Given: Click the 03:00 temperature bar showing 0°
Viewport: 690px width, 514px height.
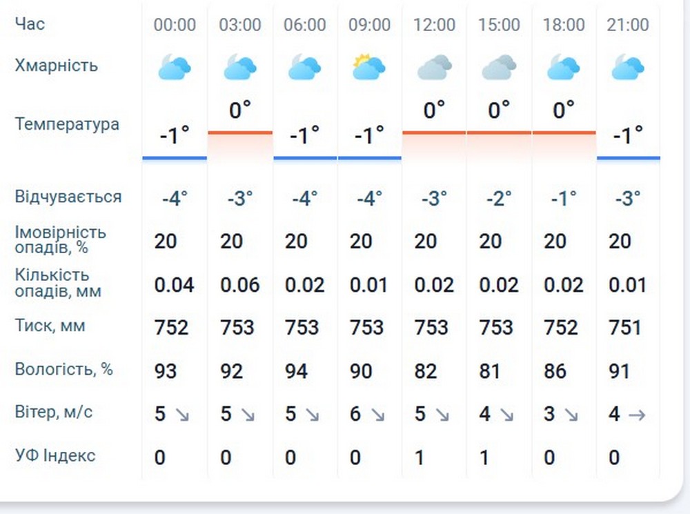Looking at the screenshot, I should click(240, 131).
